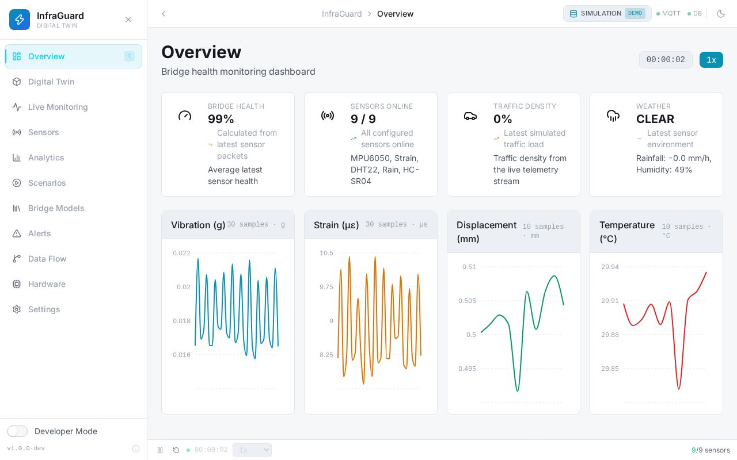Click the MQTT status indicator
The width and height of the screenshot is (737, 460).
coord(668,13)
